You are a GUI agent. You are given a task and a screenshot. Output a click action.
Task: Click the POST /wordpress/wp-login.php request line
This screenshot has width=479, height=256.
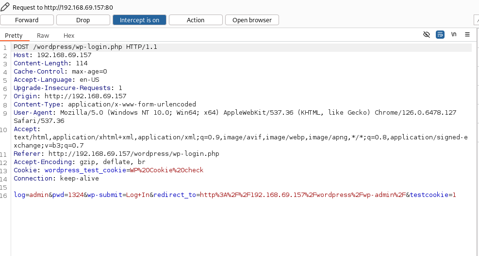(85, 47)
